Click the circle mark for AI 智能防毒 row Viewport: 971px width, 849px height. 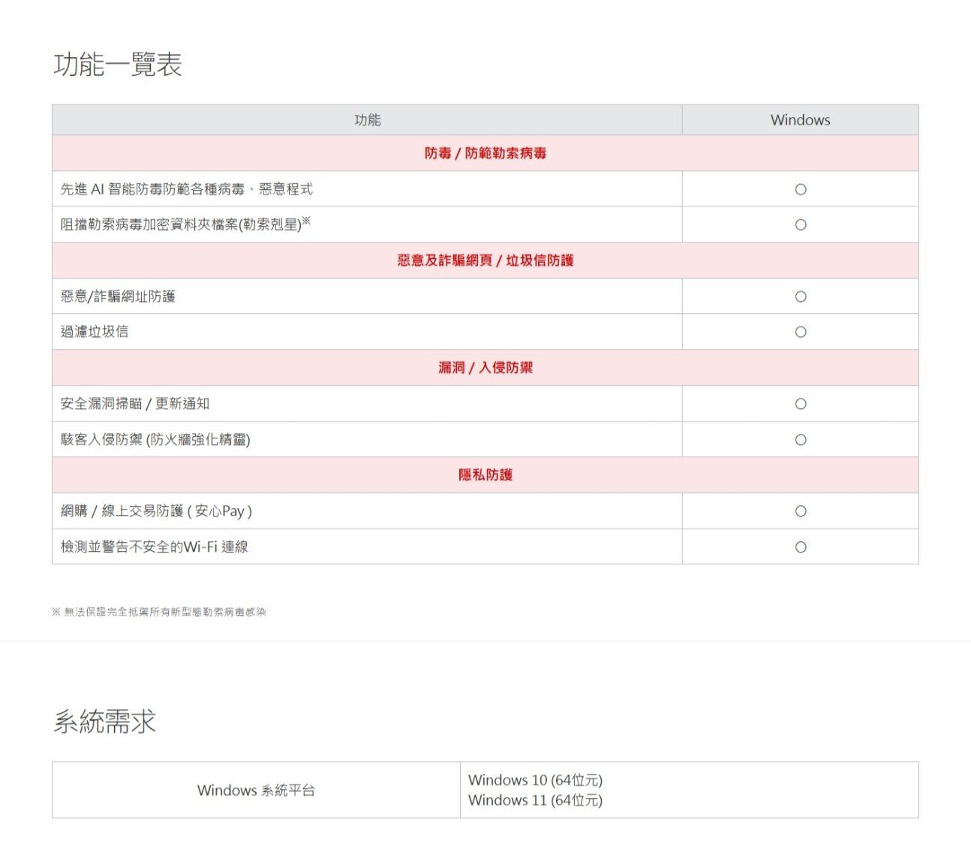point(800,189)
